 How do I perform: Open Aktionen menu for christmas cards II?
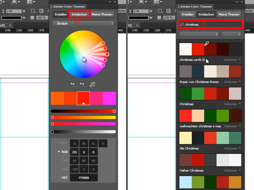pos(232,60)
